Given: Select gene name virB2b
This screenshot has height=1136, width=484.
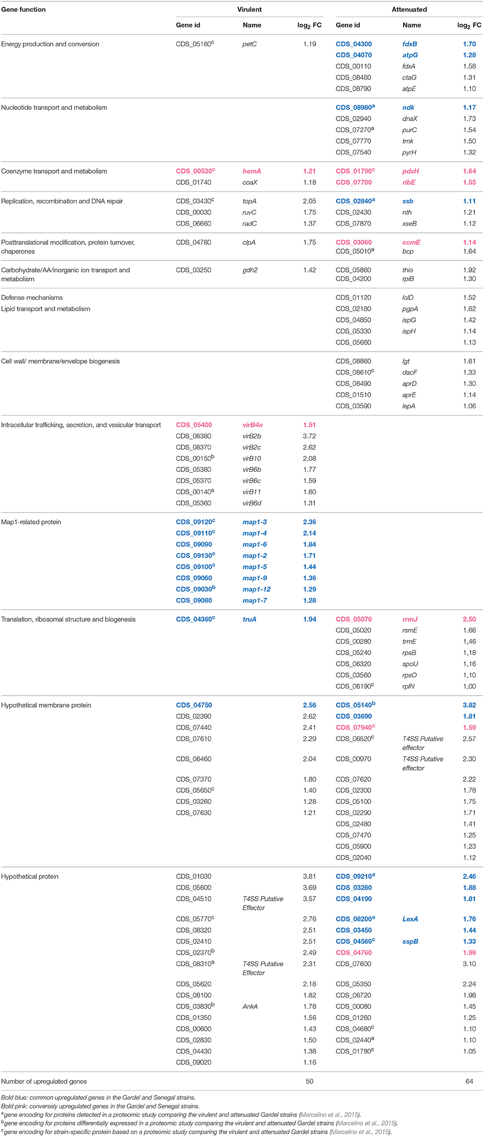Looking at the screenshot, I should (252, 436).
